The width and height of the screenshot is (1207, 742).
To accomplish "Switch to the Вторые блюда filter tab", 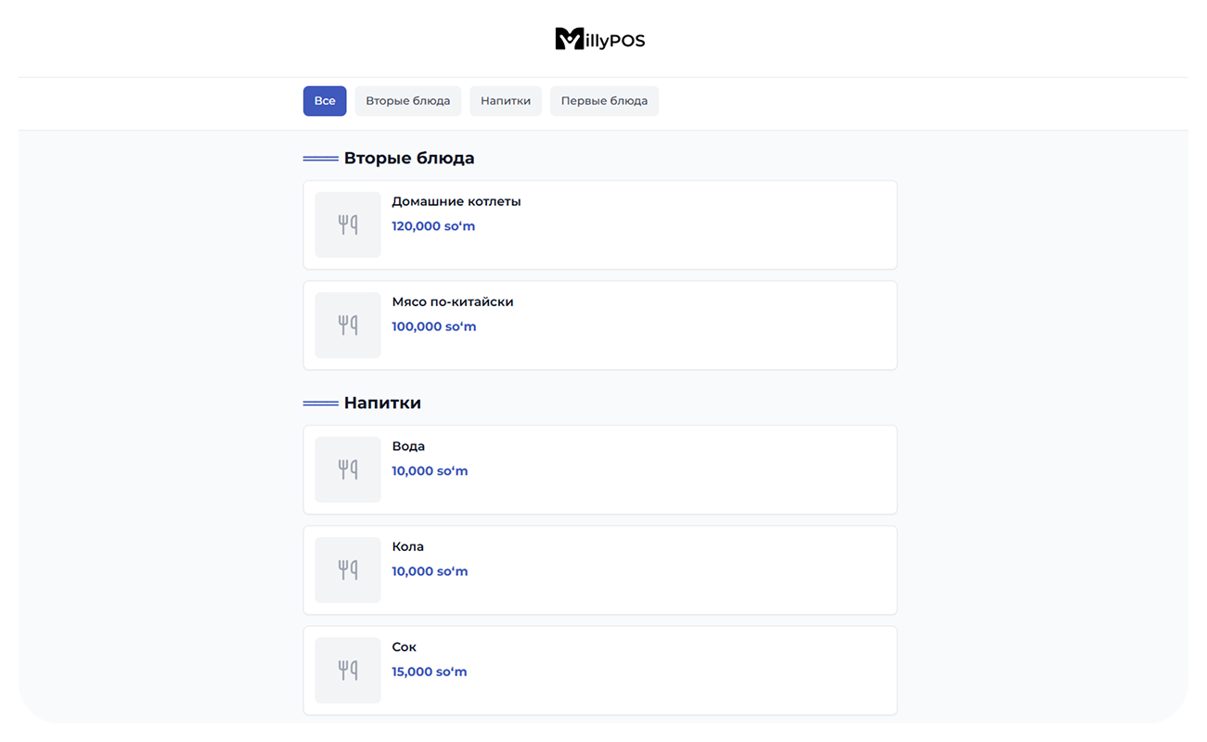I will pos(407,101).
